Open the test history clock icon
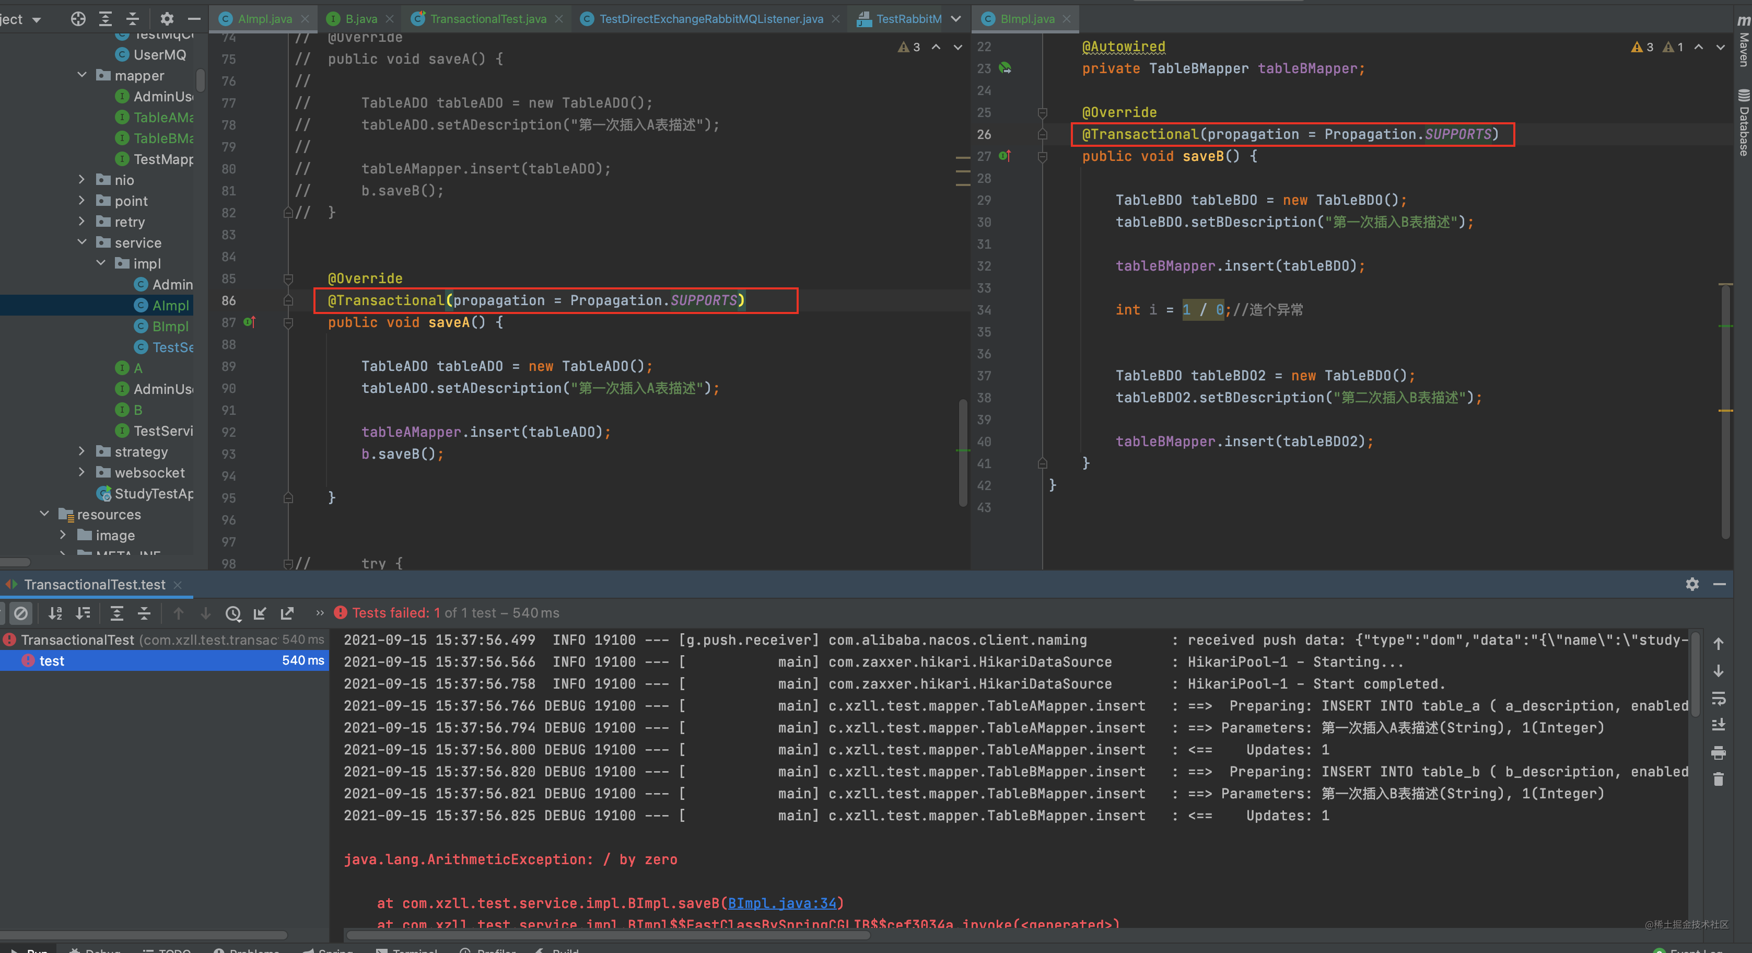The width and height of the screenshot is (1752, 953). click(x=233, y=613)
